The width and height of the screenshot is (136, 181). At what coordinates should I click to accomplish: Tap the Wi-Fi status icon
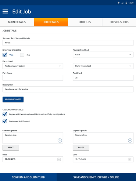pyautogui.click(x=119, y=3)
